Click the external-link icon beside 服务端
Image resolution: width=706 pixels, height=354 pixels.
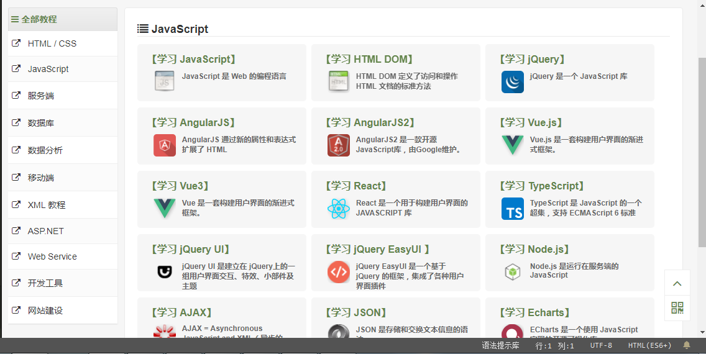coord(16,96)
